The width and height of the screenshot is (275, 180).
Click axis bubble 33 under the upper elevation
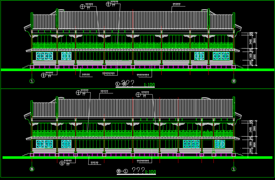[x=234, y=81]
